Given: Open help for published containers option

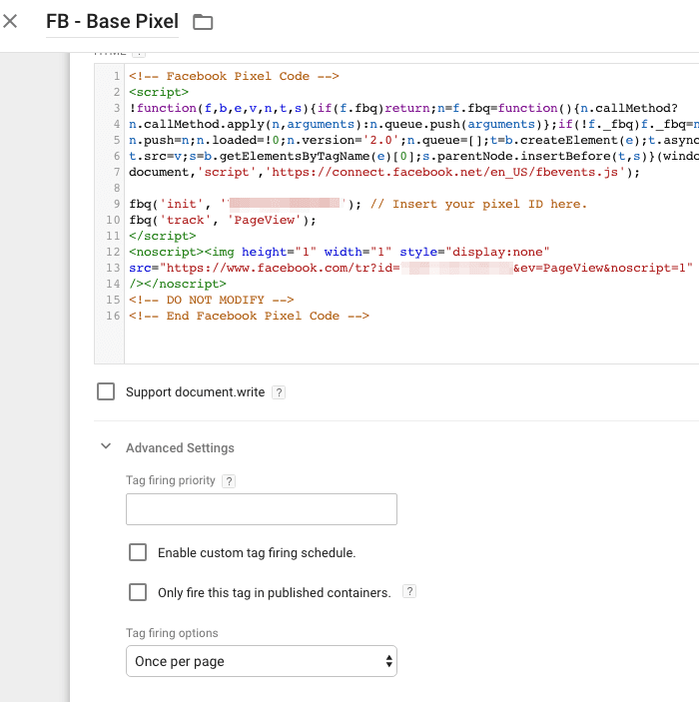Looking at the screenshot, I should [x=409, y=591].
